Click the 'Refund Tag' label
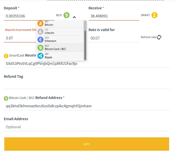 [14, 76]
